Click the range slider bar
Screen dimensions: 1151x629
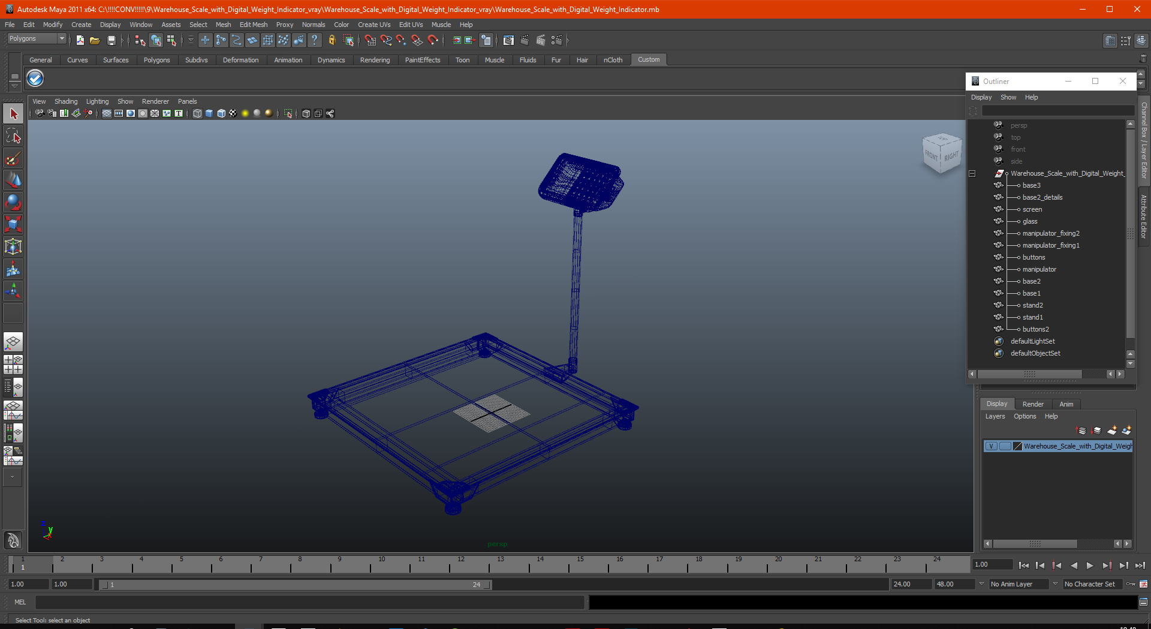click(294, 585)
